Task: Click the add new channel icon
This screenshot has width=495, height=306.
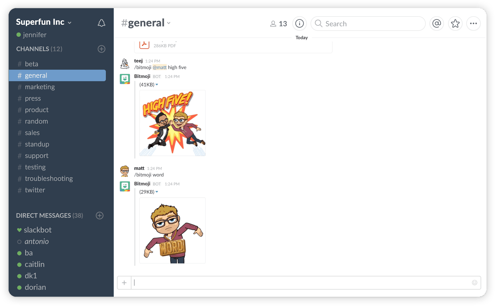Action: (101, 49)
